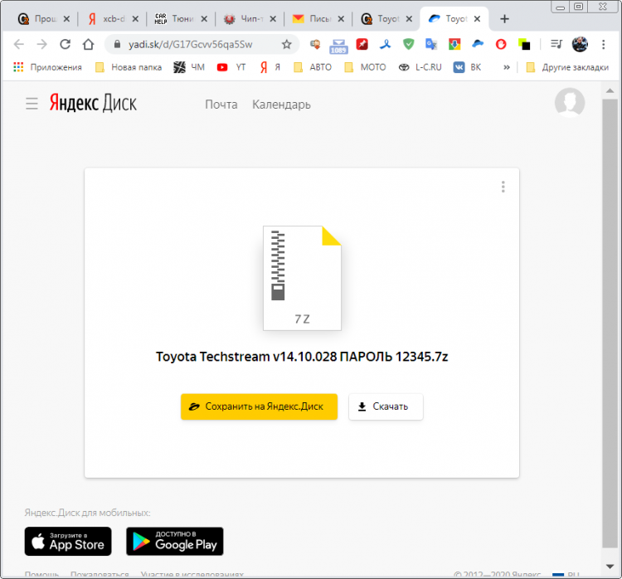622x579 pixels.
Task: Open the Yandex Disk hamburger menu
Action: (32, 104)
